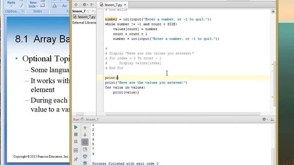
Task: Toggle soft-wrap in the Run console
Action: 85,142
